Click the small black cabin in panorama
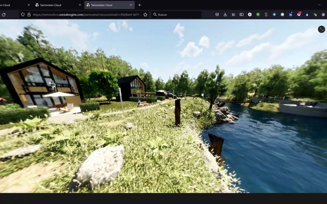 coord(131,88)
